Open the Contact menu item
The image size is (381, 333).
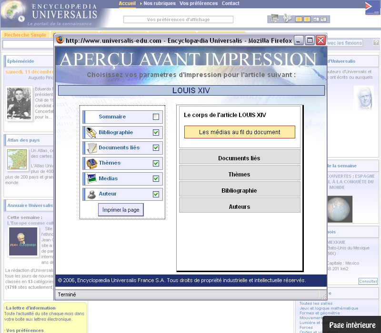click(231, 3)
